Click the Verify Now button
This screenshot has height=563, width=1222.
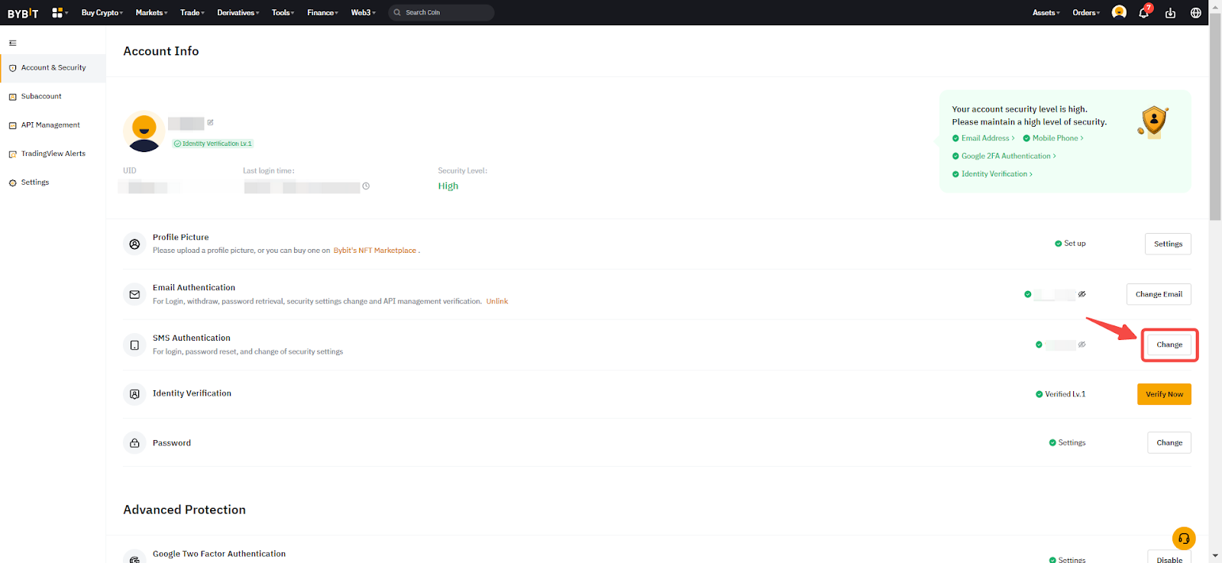[x=1164, y=394]
